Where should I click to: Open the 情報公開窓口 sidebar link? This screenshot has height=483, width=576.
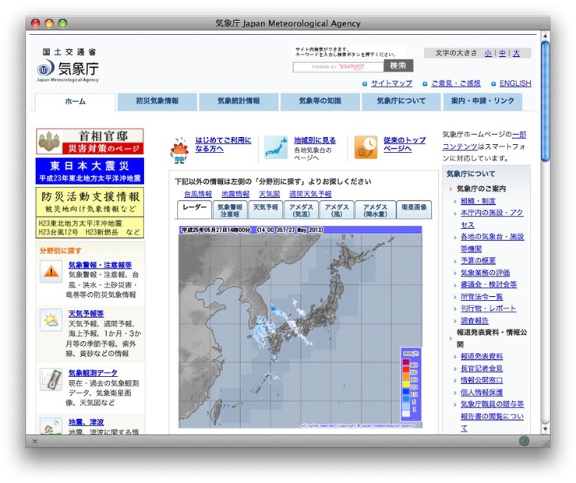[x=482, y=380]
